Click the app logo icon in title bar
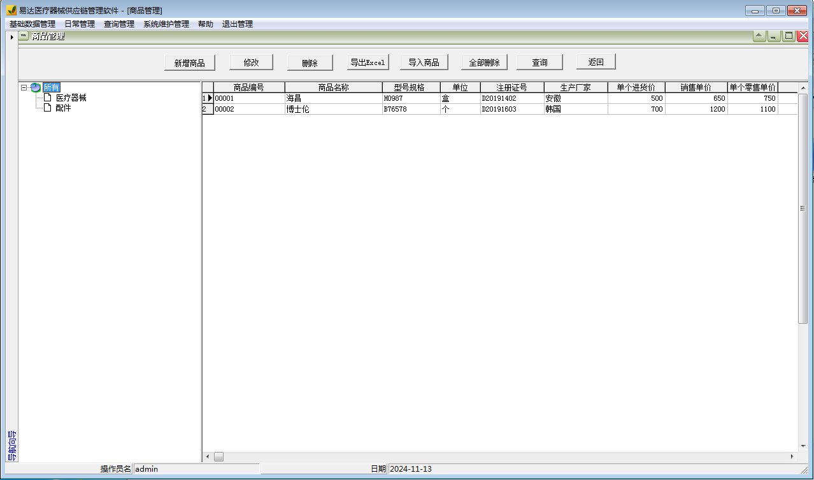814x480 pixels. pos(10,10)
